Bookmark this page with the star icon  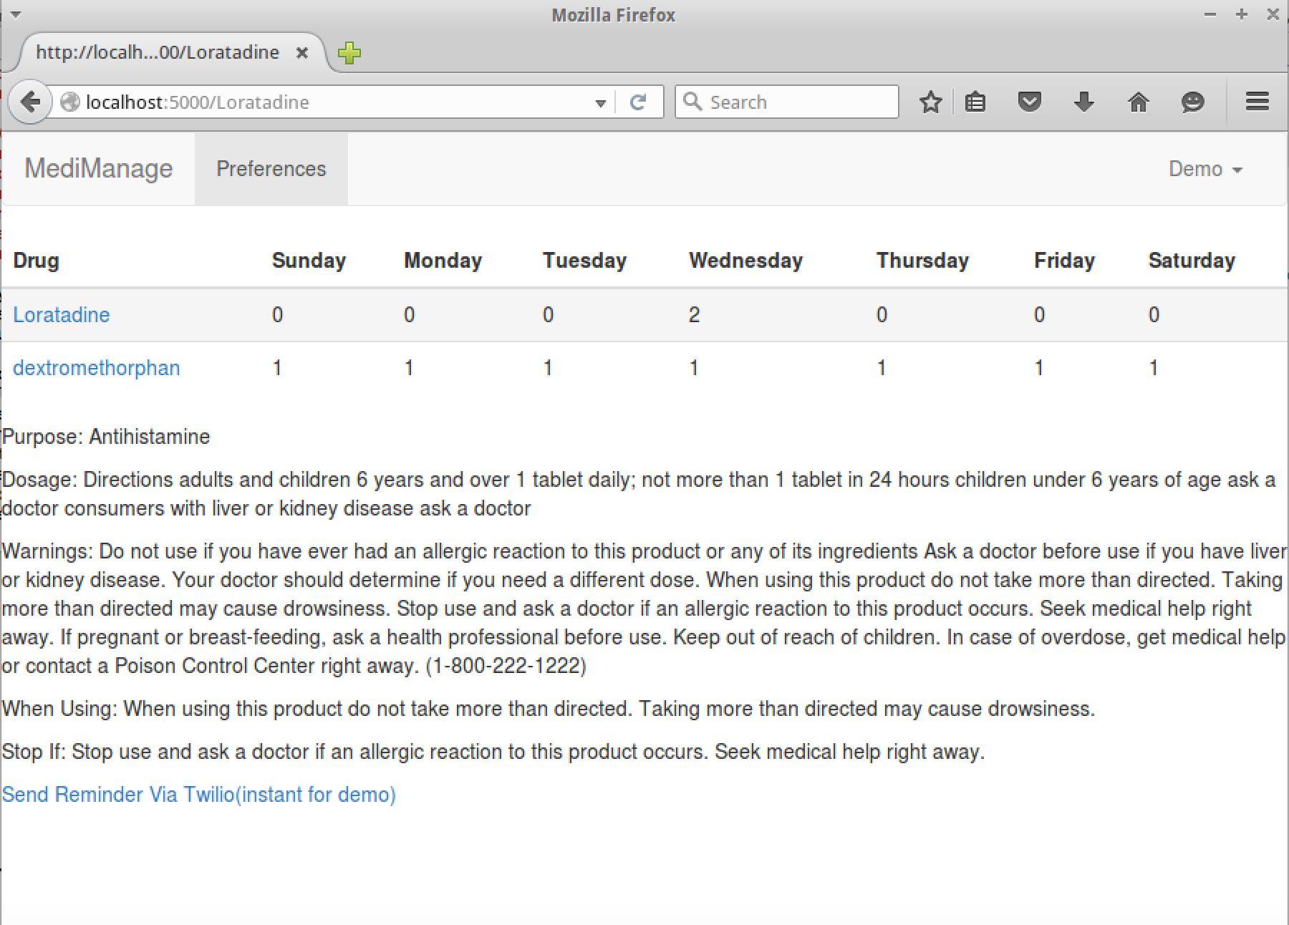930,102
